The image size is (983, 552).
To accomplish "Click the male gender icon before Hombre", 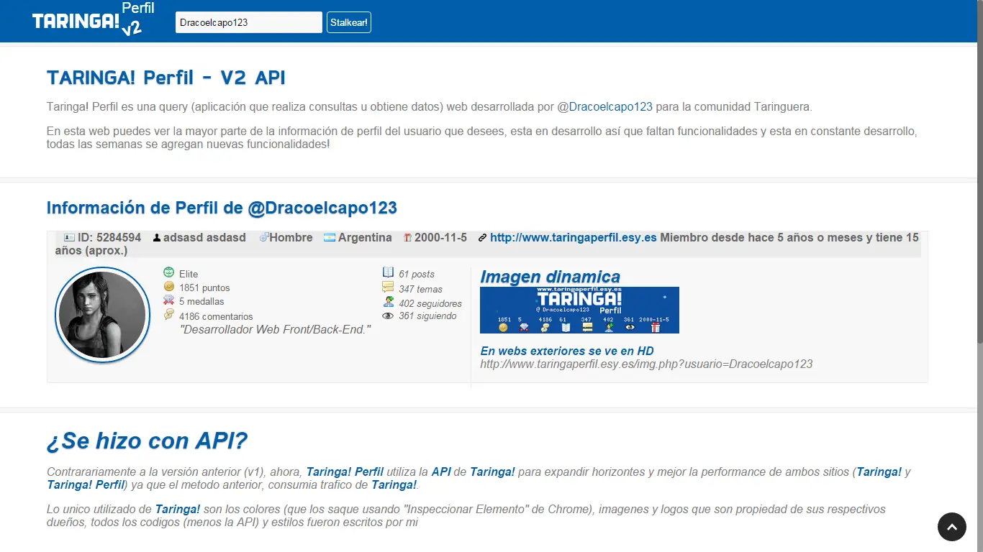I will [264, 237].
